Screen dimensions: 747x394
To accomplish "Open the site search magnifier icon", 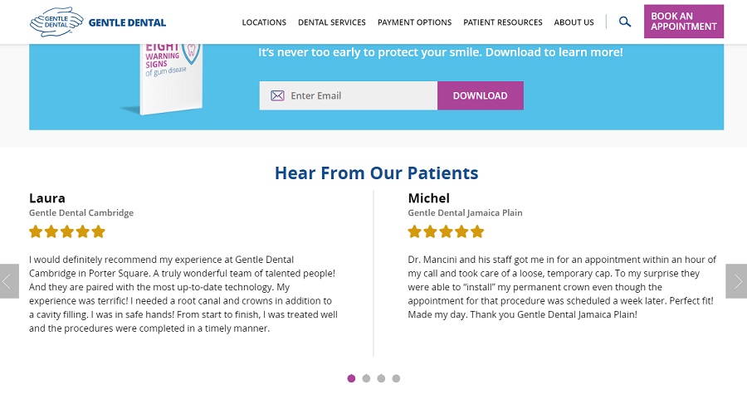I will click(x=625, y=22).
